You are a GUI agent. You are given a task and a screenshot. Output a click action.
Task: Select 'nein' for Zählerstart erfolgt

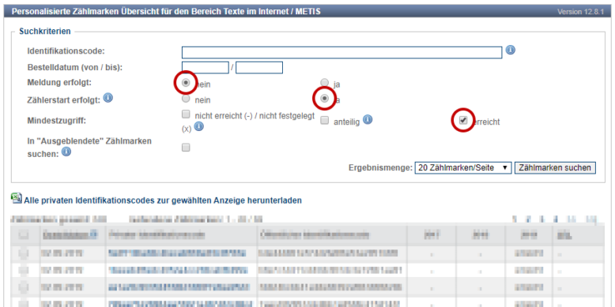click(187, 99)
